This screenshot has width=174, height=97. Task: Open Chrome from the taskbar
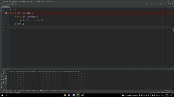coord(65,95)
